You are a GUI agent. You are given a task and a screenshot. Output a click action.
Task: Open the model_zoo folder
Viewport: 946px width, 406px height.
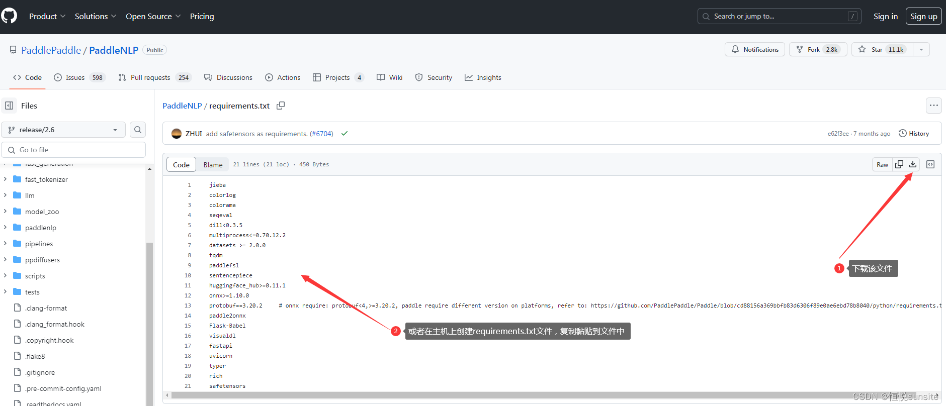pos(42,212)
